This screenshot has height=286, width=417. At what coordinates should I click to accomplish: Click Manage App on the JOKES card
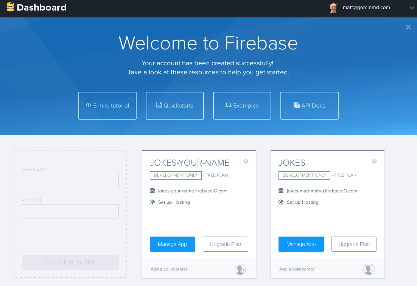click(301, 244)
